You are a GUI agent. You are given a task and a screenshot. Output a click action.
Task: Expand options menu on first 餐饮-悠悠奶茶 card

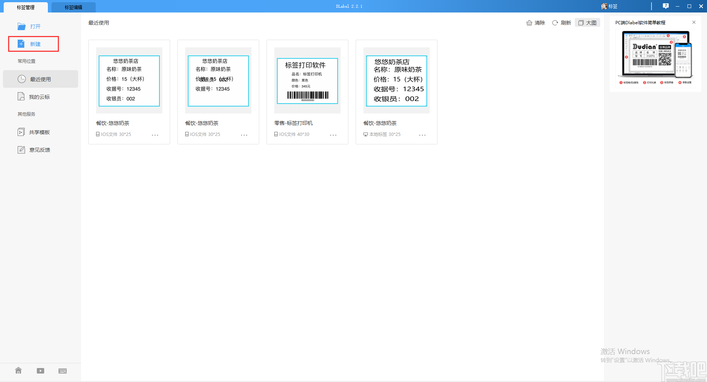155,135
